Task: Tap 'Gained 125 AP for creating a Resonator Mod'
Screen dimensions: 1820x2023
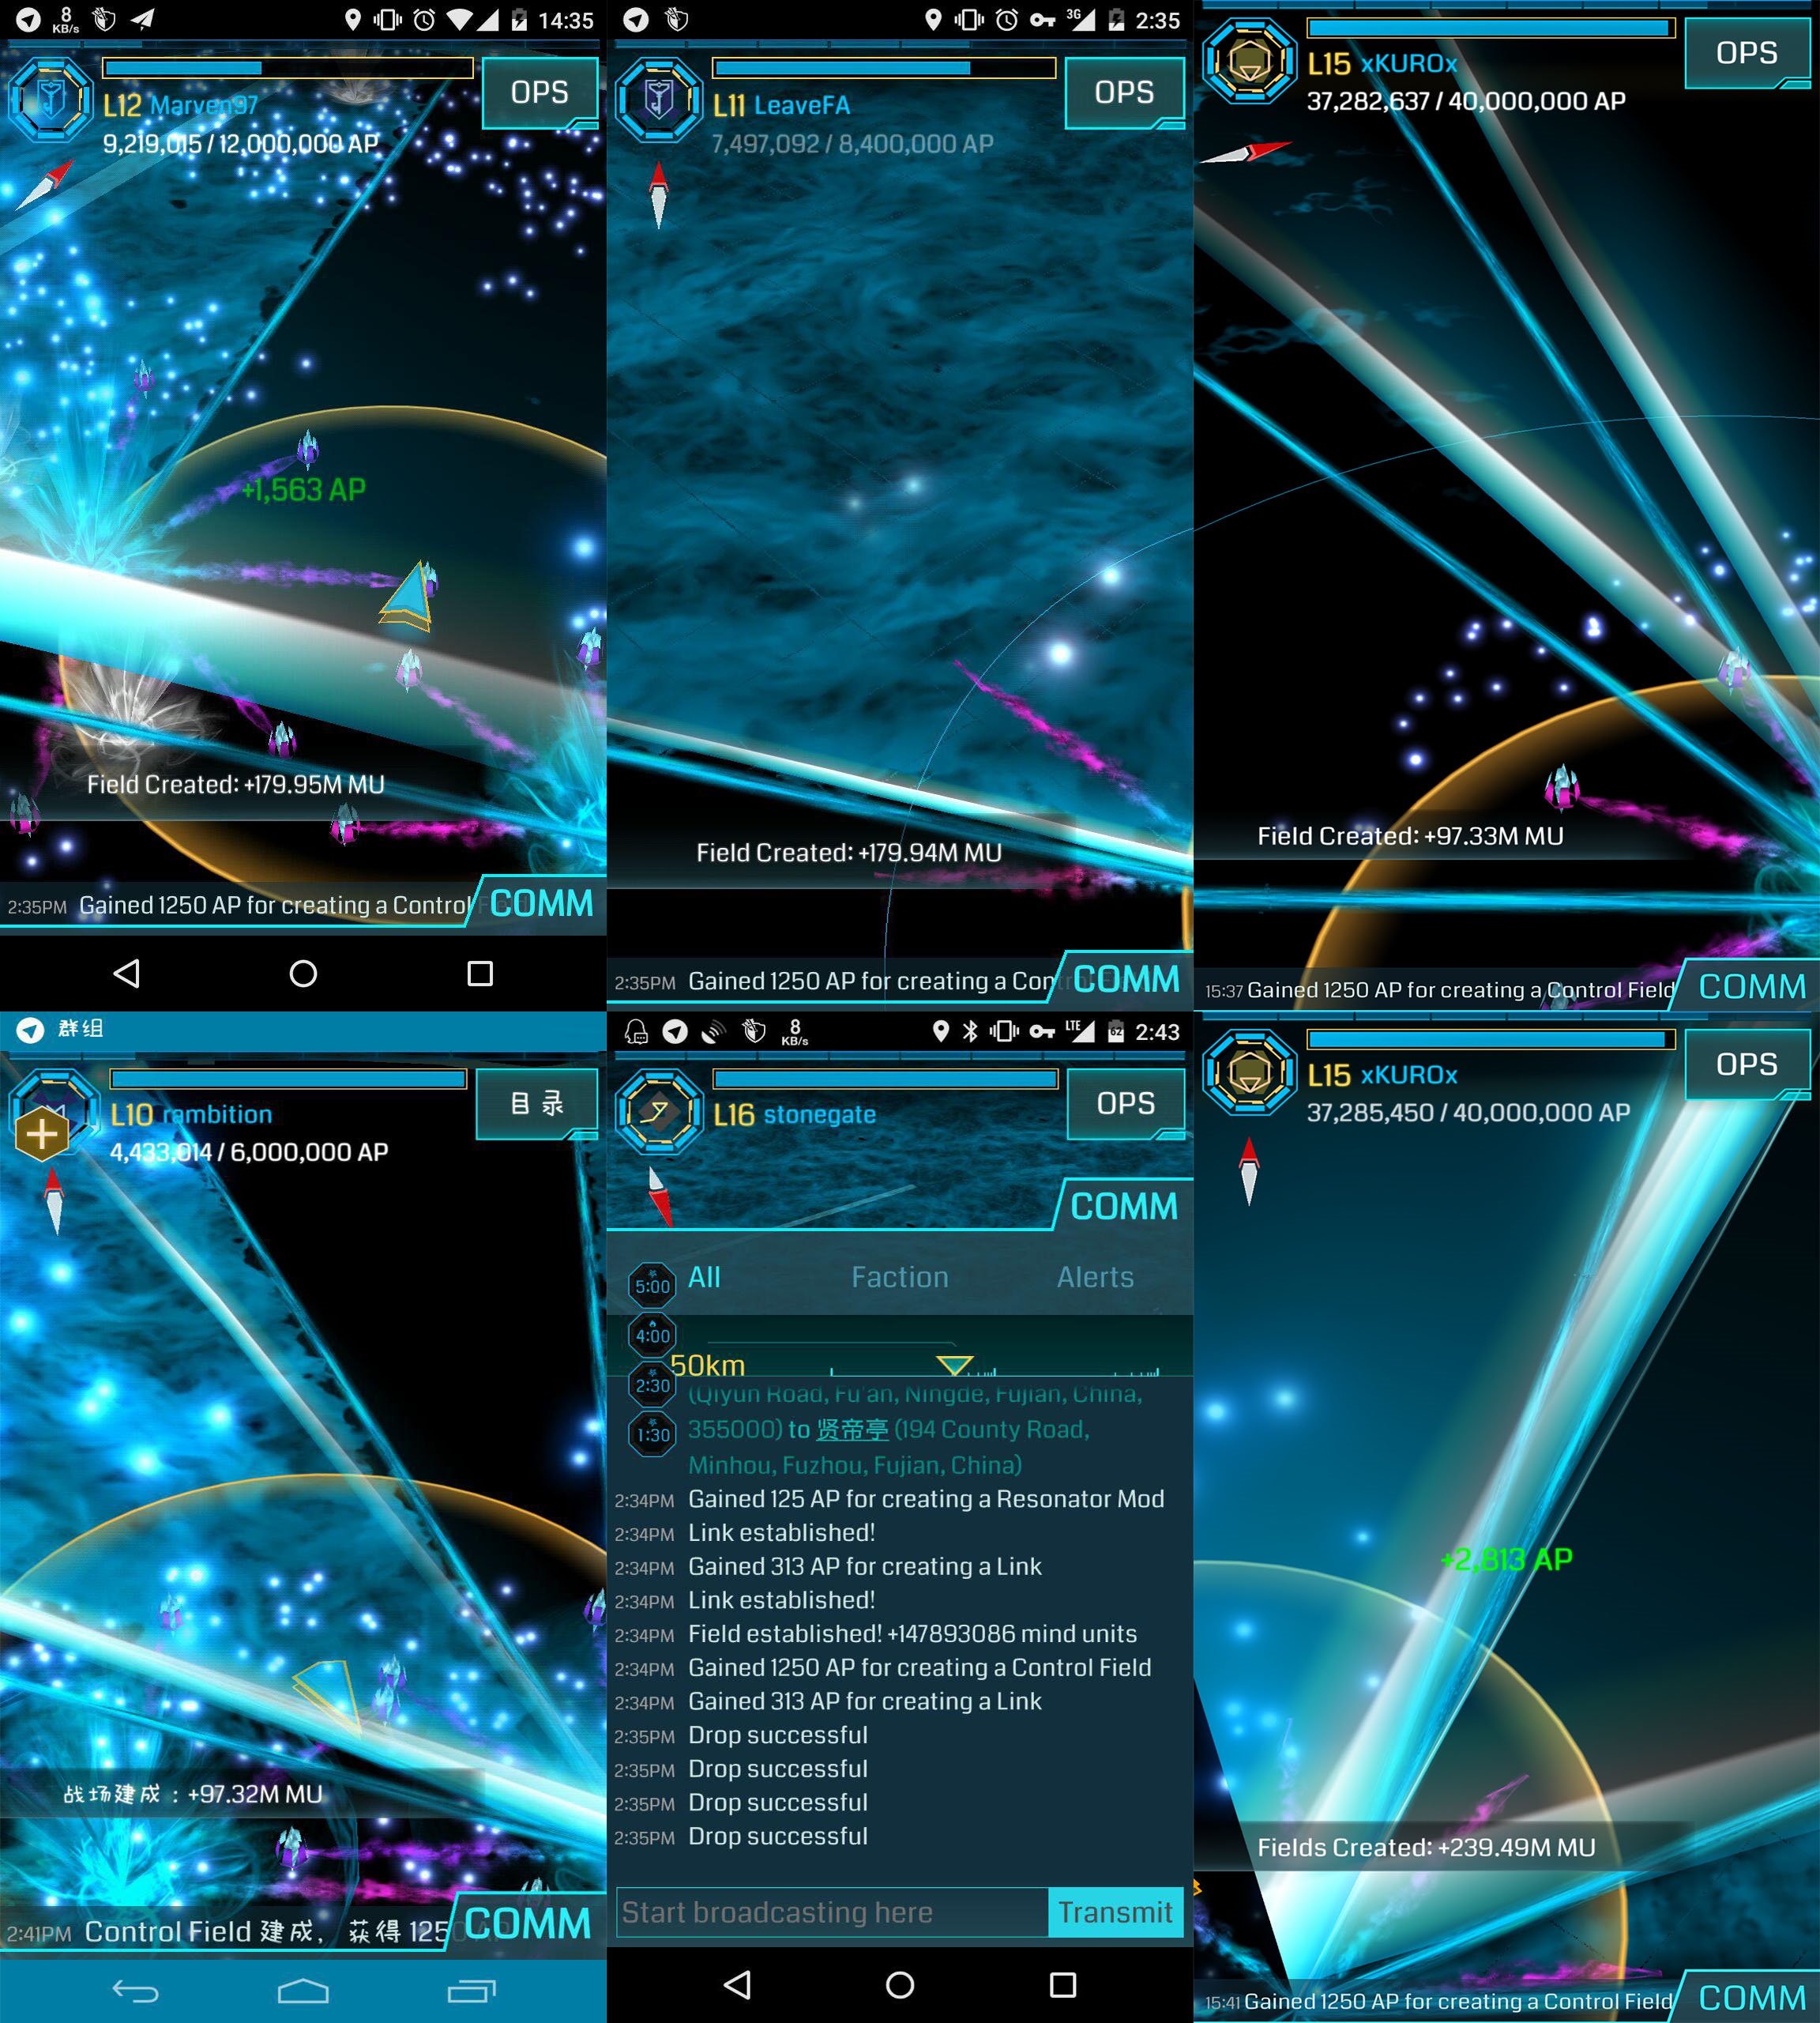Action: (926, 1499)
